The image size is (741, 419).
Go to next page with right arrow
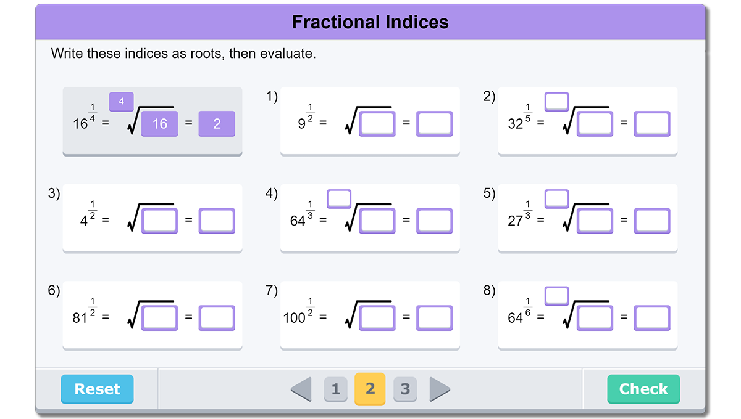tap(439, 389)
